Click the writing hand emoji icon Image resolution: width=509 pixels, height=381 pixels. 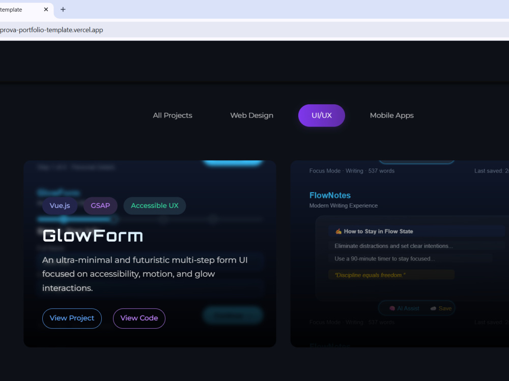(338, 231)
